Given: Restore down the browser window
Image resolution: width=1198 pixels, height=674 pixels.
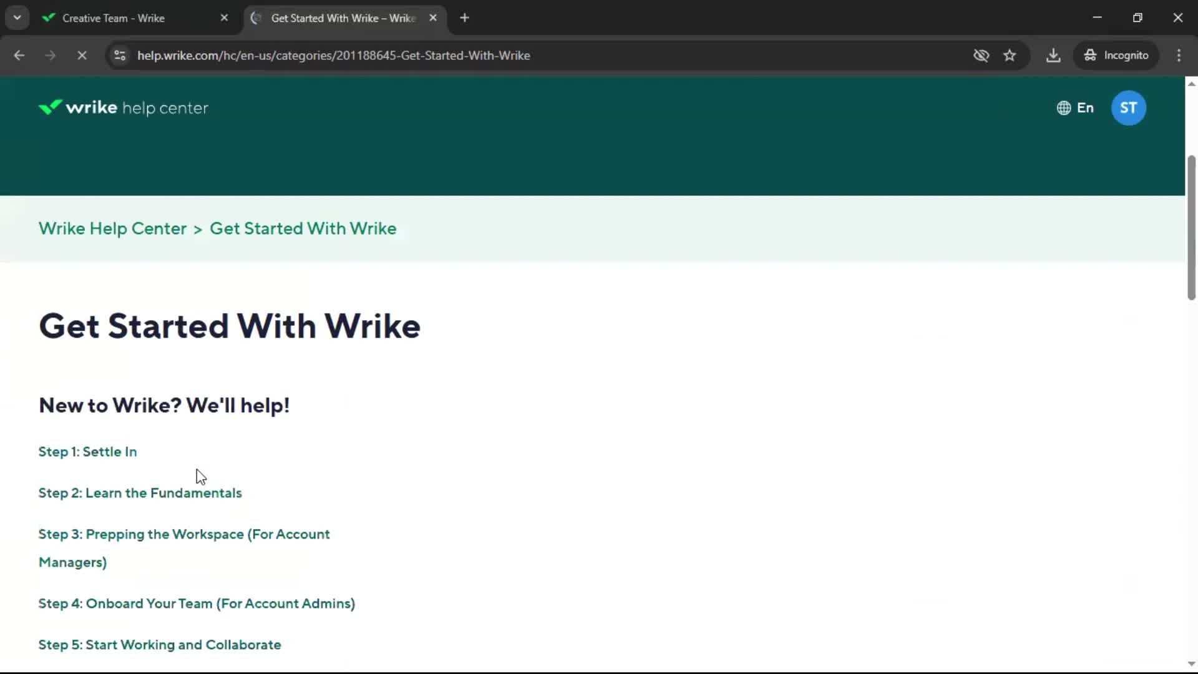Looking at the screenshot, I should 1137,18.
